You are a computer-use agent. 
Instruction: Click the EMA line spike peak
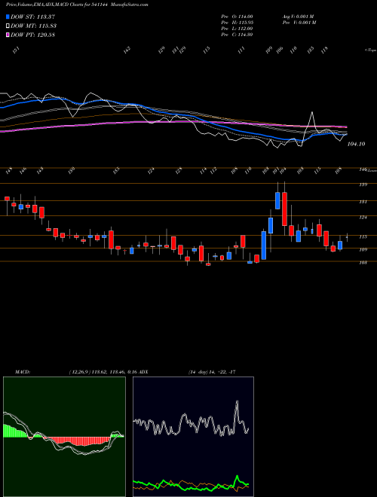[x=312, y=112]
